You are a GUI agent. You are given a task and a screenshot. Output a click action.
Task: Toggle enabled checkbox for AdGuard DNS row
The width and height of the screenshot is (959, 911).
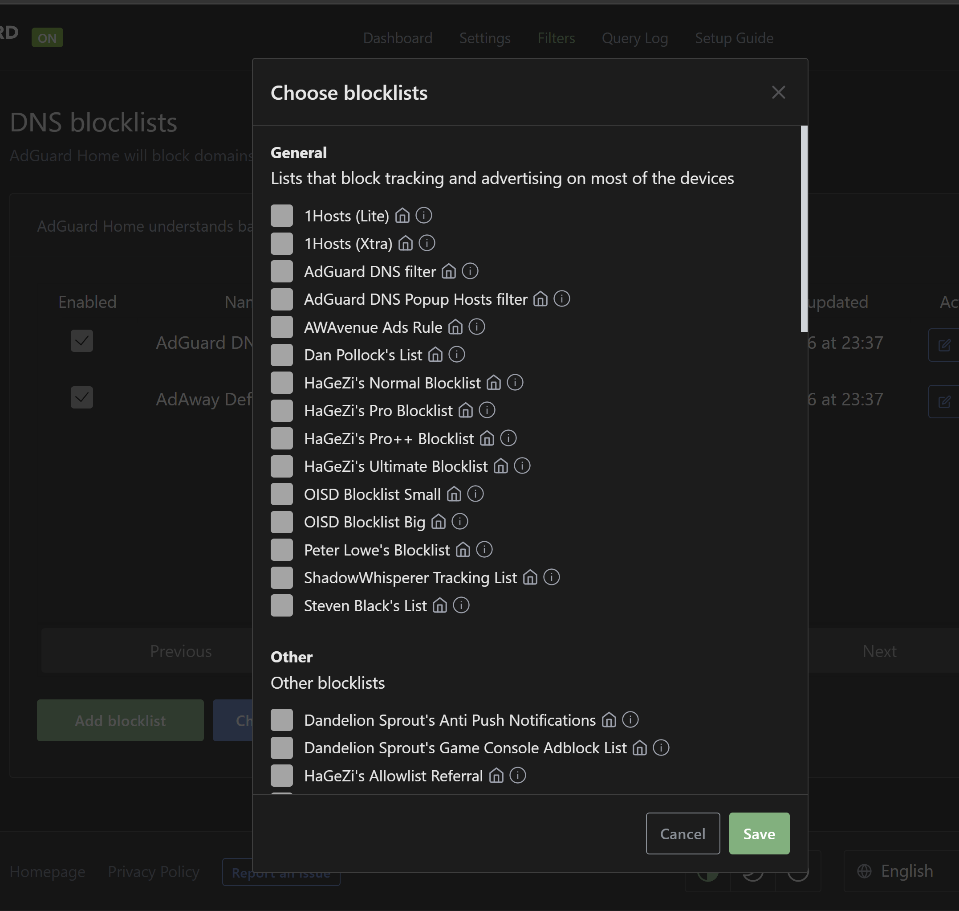[81, 341]
